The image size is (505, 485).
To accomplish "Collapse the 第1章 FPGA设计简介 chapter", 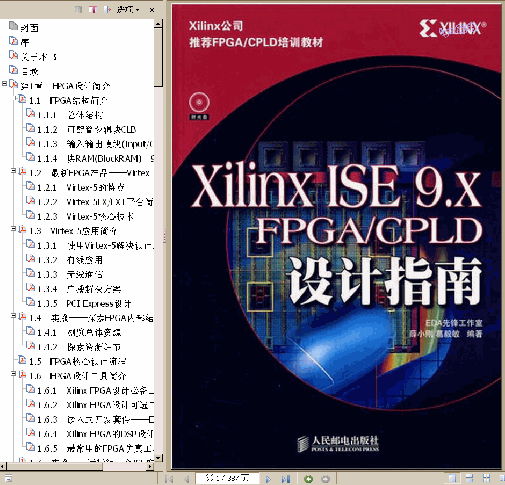I will [x=5, y=84].
